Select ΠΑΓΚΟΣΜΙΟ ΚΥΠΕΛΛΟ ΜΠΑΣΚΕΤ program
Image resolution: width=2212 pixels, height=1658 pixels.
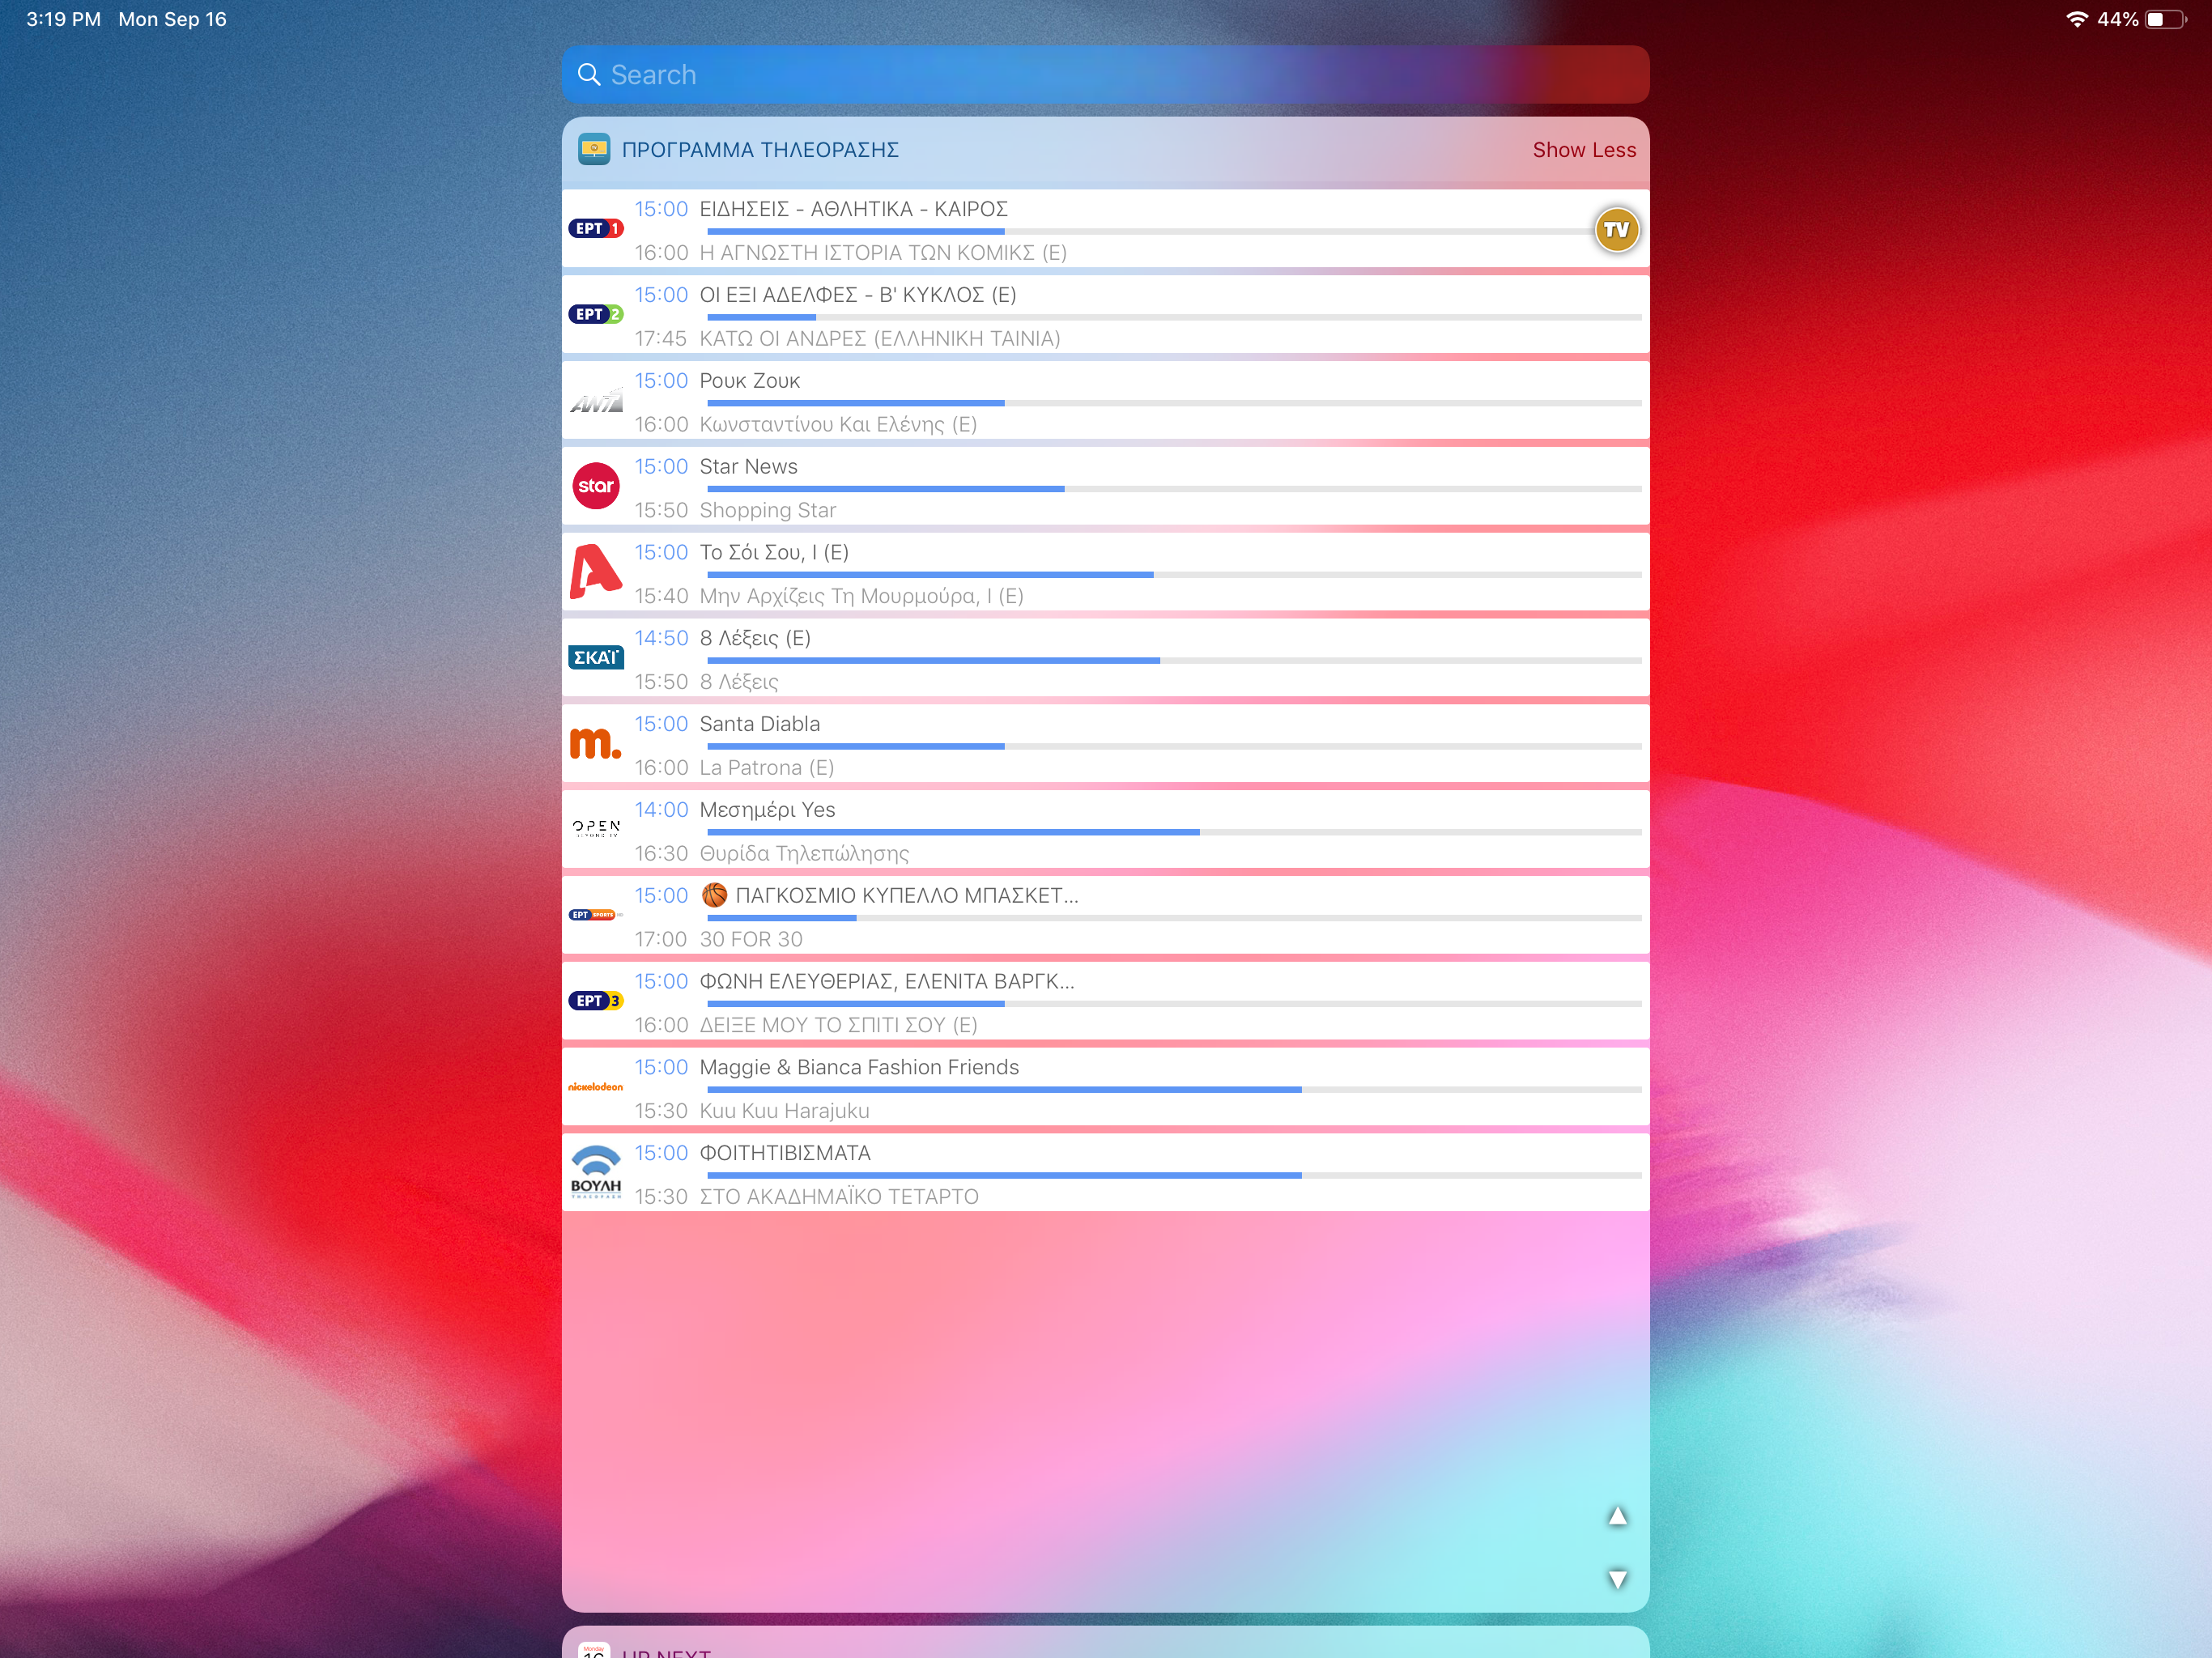907,896
